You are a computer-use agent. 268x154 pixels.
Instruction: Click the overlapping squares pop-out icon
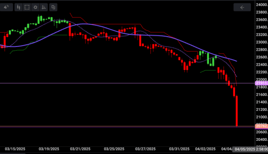(x=53, y=7)
